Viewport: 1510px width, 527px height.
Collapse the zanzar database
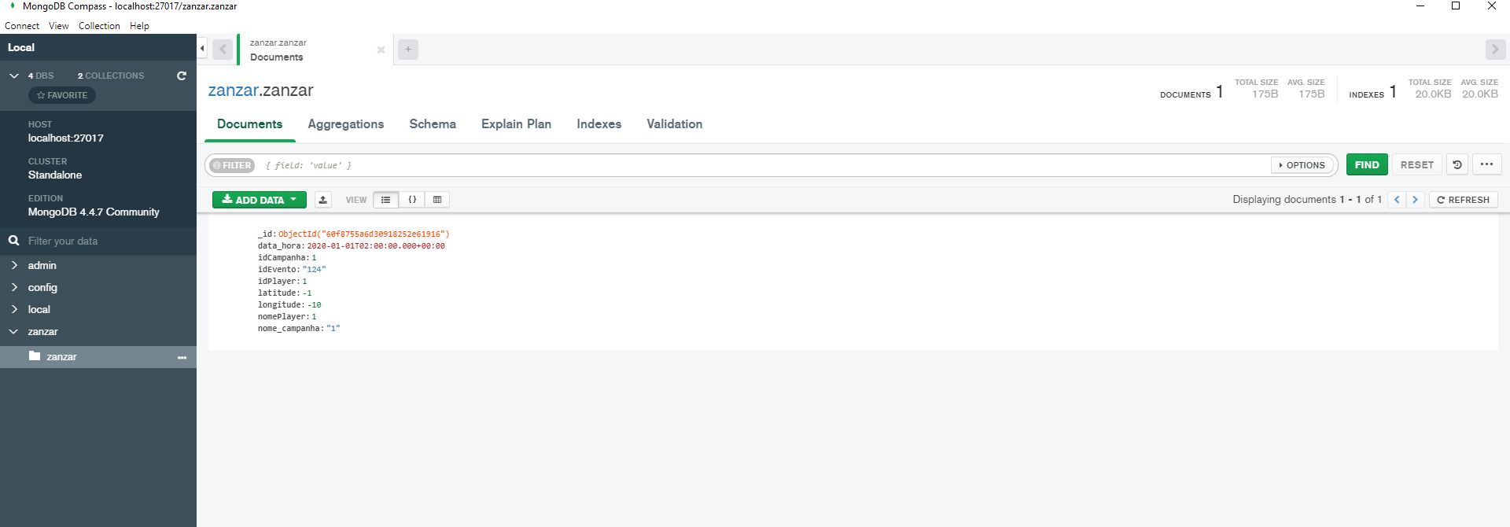tap(14, 331)
